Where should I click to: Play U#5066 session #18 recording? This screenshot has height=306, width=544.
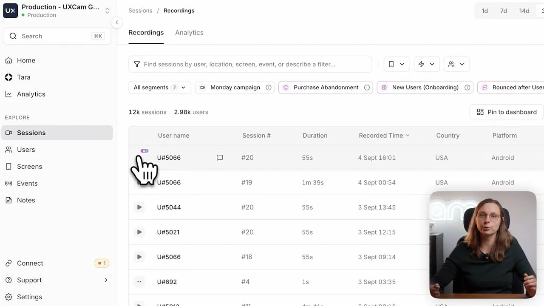[139, 257]
